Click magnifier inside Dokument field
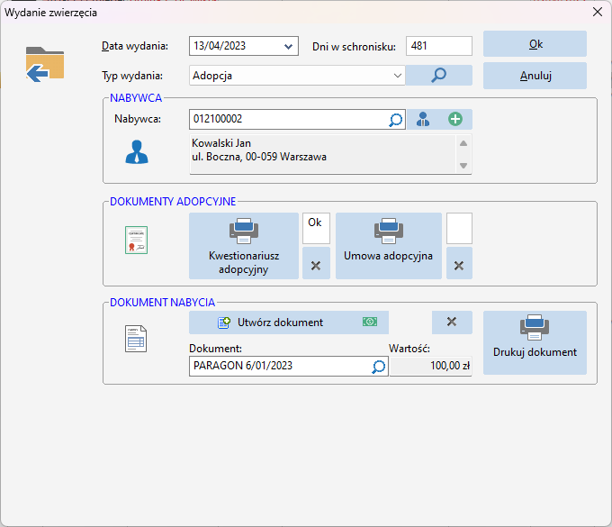612x527 pixels. [378, 366]
